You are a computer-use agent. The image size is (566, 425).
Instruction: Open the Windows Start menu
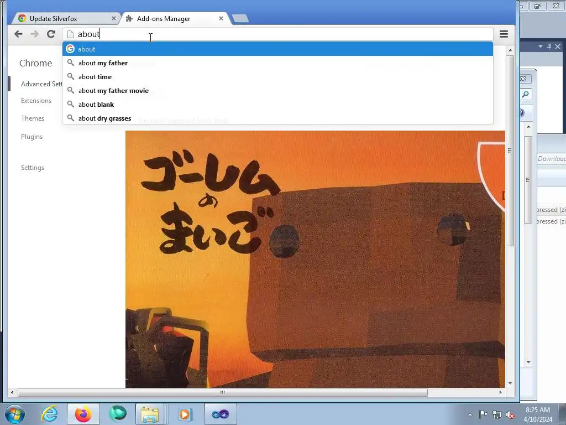[15, 414]
